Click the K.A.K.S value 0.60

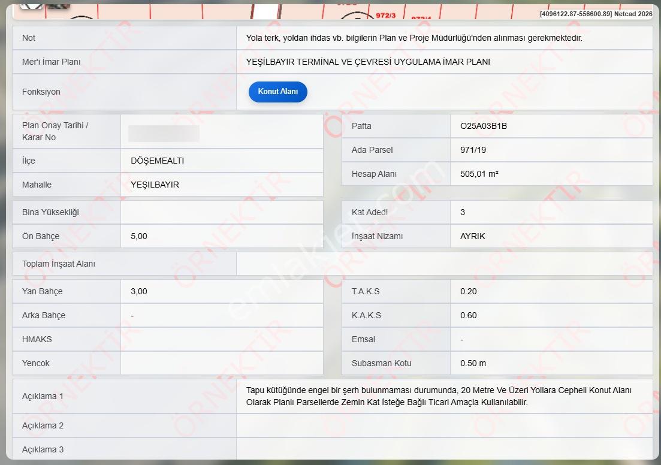point(469,316)
